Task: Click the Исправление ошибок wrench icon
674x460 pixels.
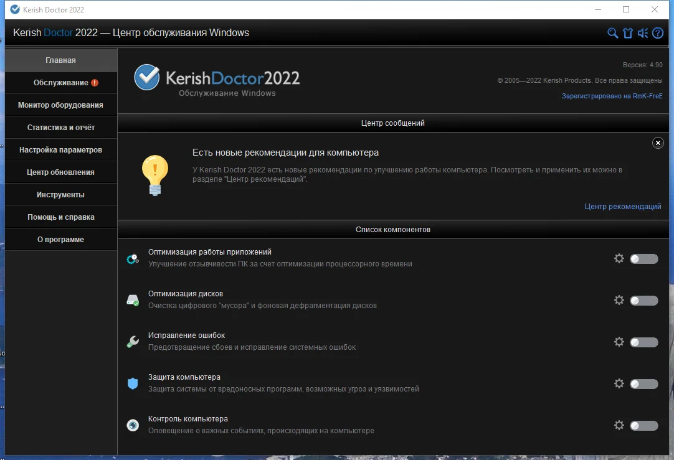Action: (x=133, y=342)
